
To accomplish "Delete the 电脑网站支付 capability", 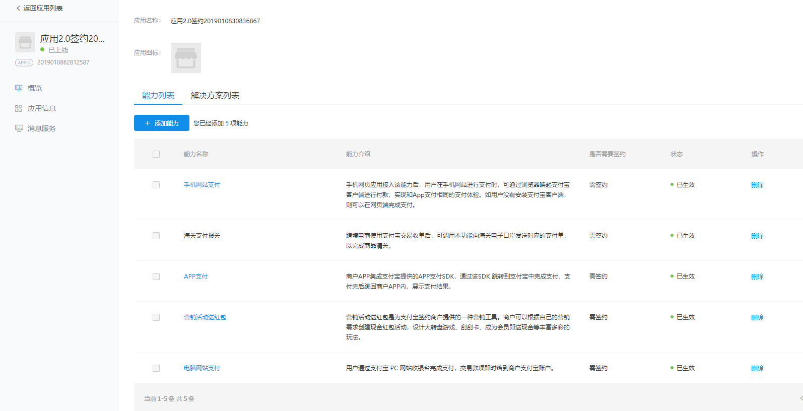I will [x=757, y=369].
